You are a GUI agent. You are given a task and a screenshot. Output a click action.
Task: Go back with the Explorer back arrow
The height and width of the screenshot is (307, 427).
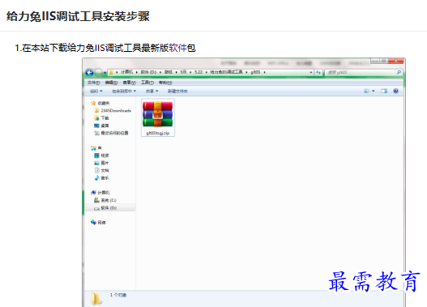(x=89, y=72)
